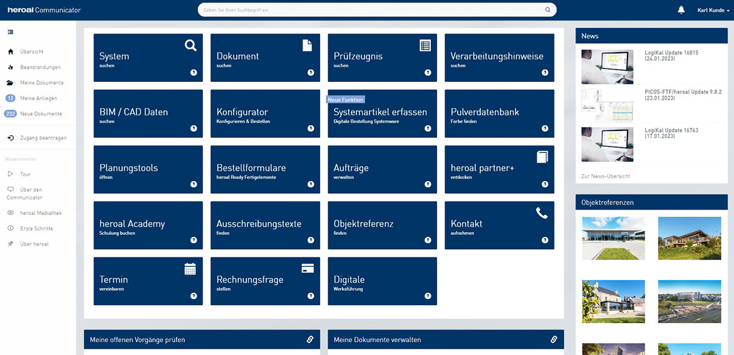The image size is (734, 355).
Task: Click the phone icon on Kontakt tile
Action: pyautogui.click(x=542, y=213)
